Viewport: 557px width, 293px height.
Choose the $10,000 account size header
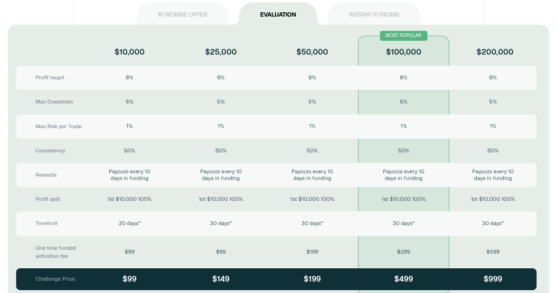[x=129, y=52]
